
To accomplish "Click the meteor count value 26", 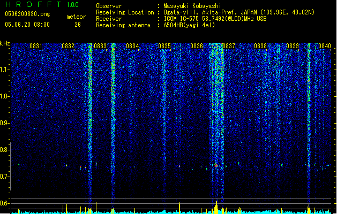I will [x=78, y=25].
